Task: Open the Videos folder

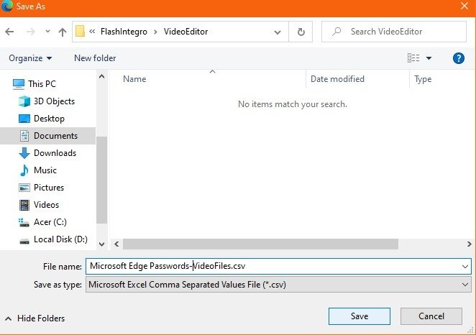Action: click(x=46, y=205)
